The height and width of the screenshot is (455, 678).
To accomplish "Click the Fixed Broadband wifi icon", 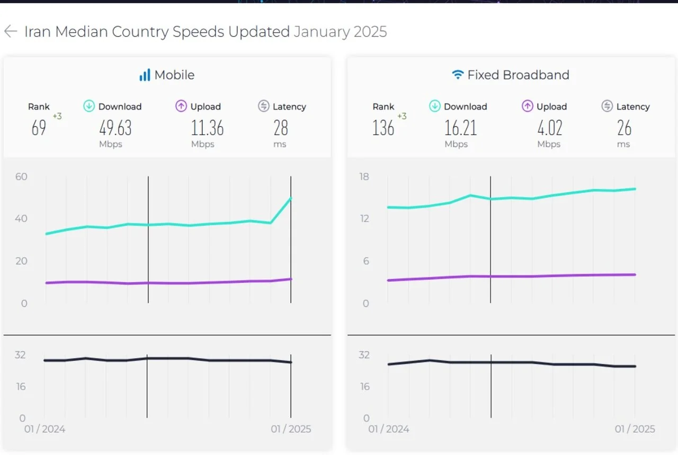I will coord(458,75).
